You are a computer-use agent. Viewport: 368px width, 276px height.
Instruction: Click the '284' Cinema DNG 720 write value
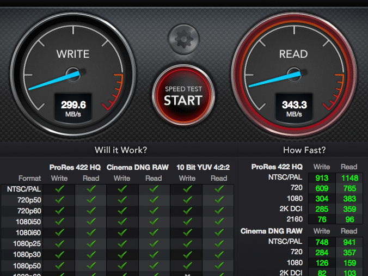tap(322, 253)
